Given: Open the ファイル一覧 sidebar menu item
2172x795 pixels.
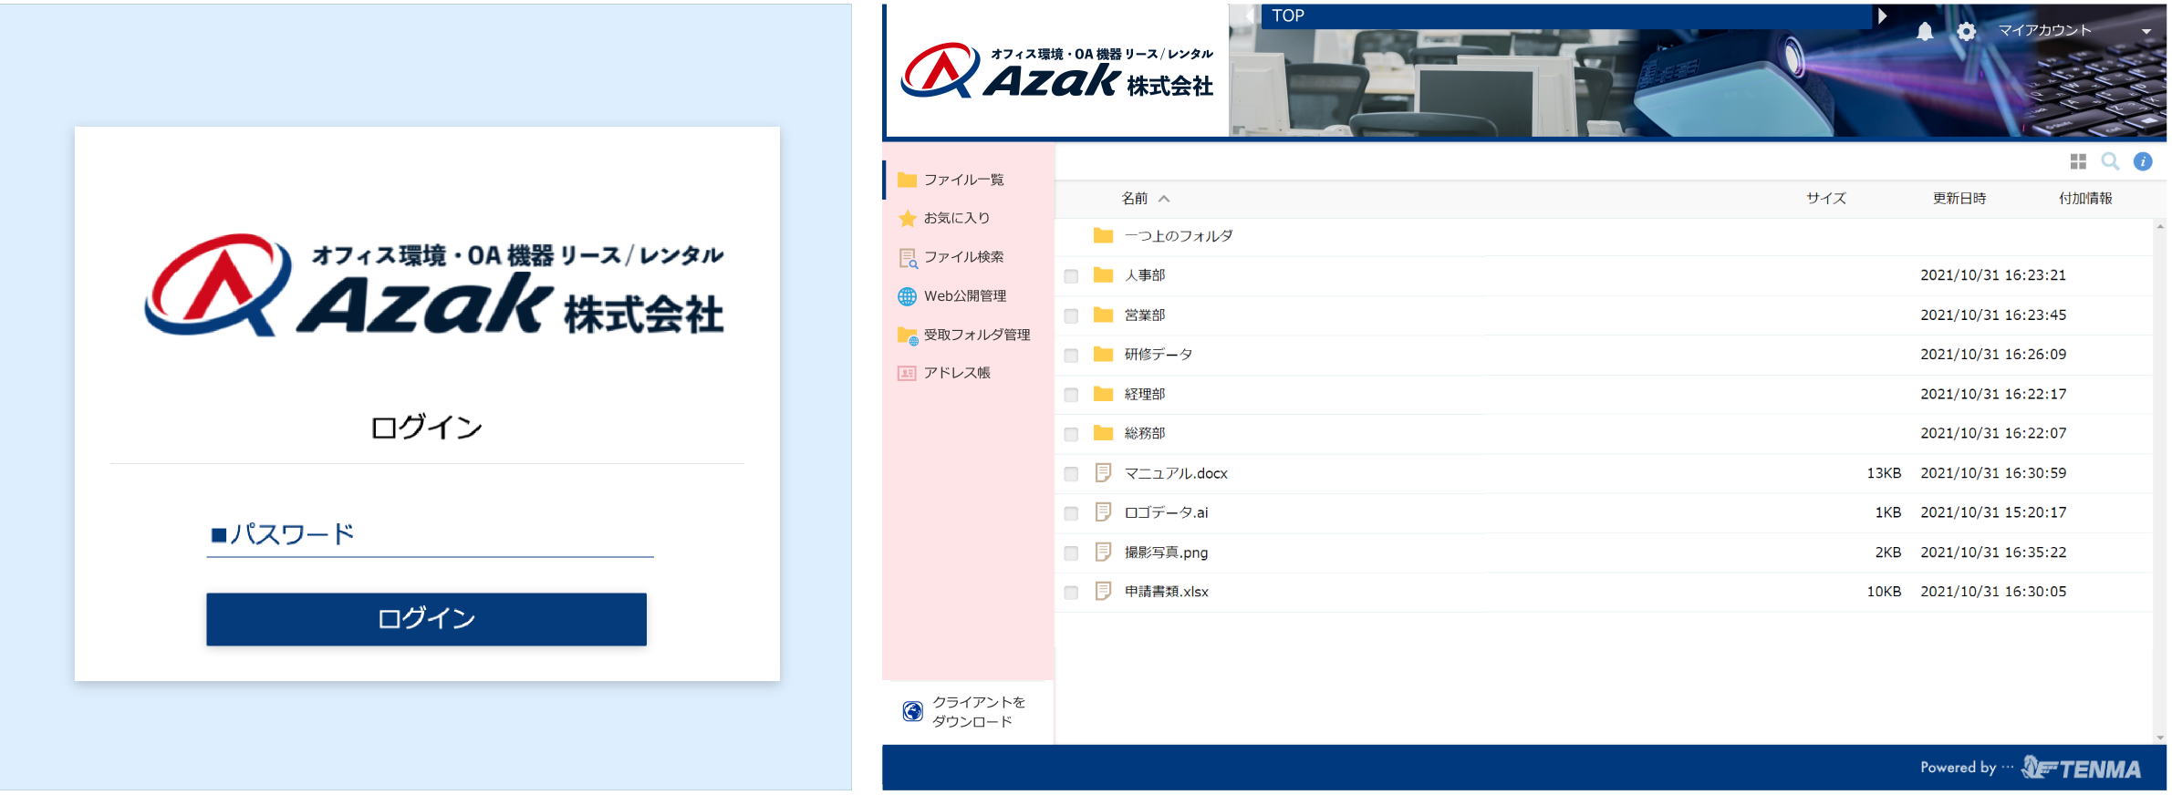Looking at the screenshot, I should tap(969, 180).
